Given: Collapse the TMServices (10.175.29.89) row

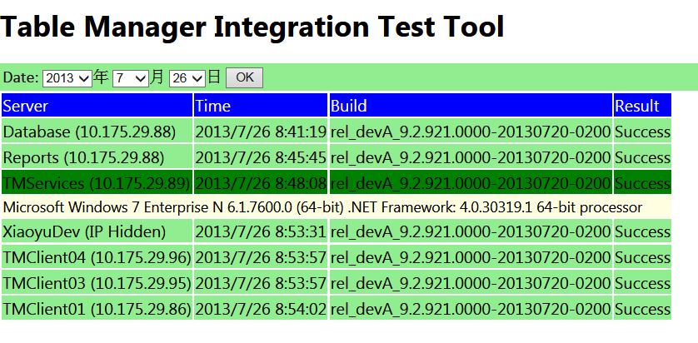Looking at the screenshot, I should tap(96, 182).
